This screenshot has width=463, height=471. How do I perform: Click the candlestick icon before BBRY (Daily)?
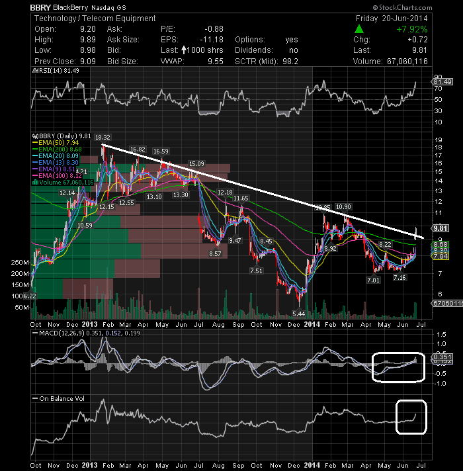(35, 136)
